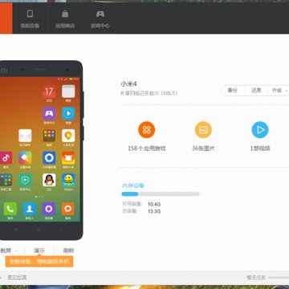The height and width of the screenshot is (289, 289).
Task: Open the 意见反馈 feedback link
Action: 17,278
